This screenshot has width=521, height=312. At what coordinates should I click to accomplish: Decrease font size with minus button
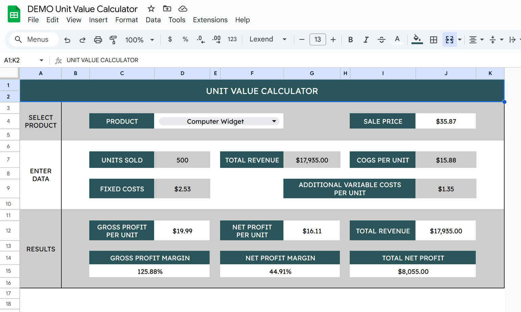302,40
